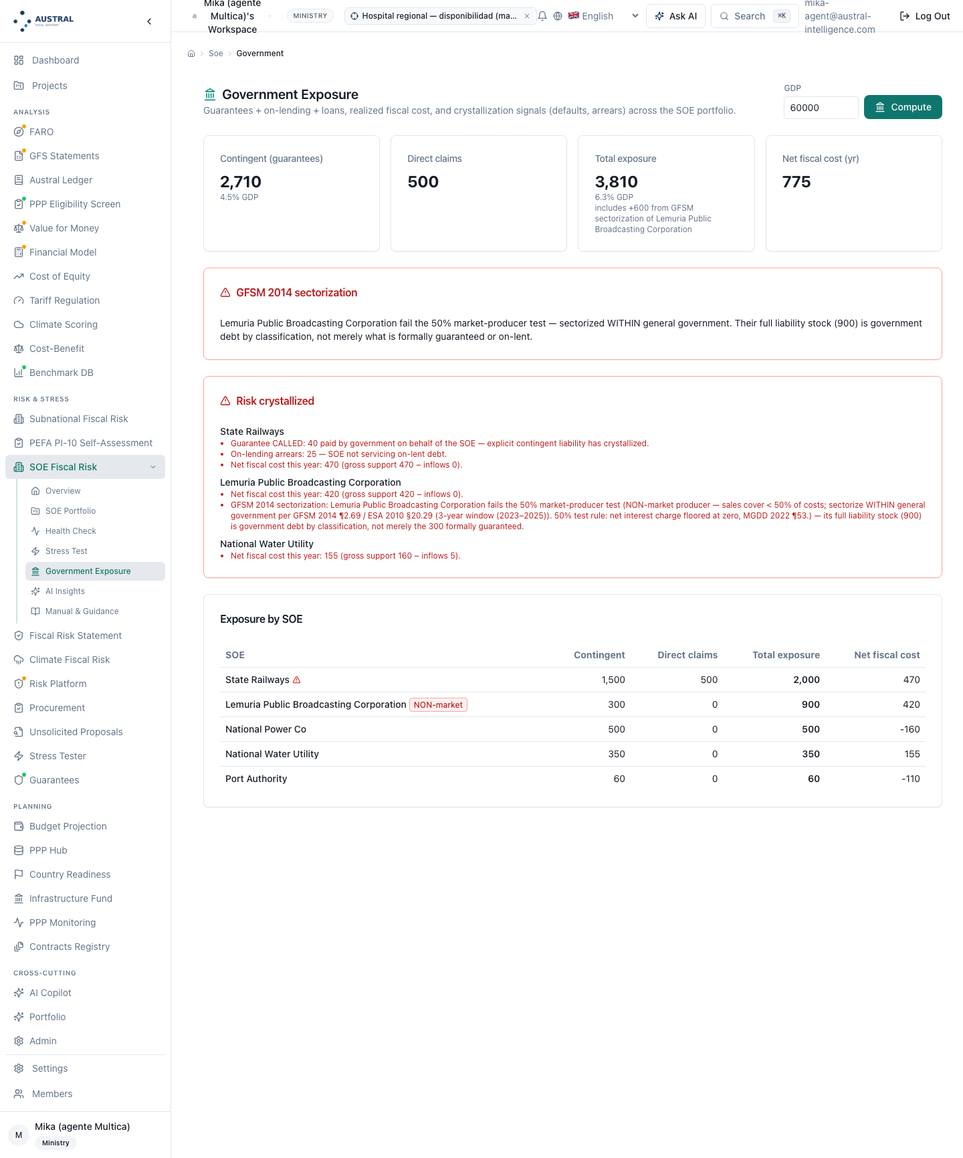Click the Net fiscal cost column header
The height and width of the screenshot is (1158, 963).
click(x=887, y=655)
